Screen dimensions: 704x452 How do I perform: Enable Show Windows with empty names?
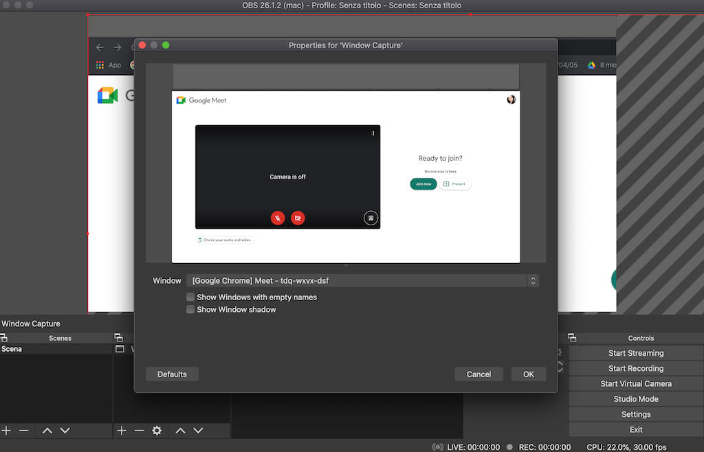[190, 297]
